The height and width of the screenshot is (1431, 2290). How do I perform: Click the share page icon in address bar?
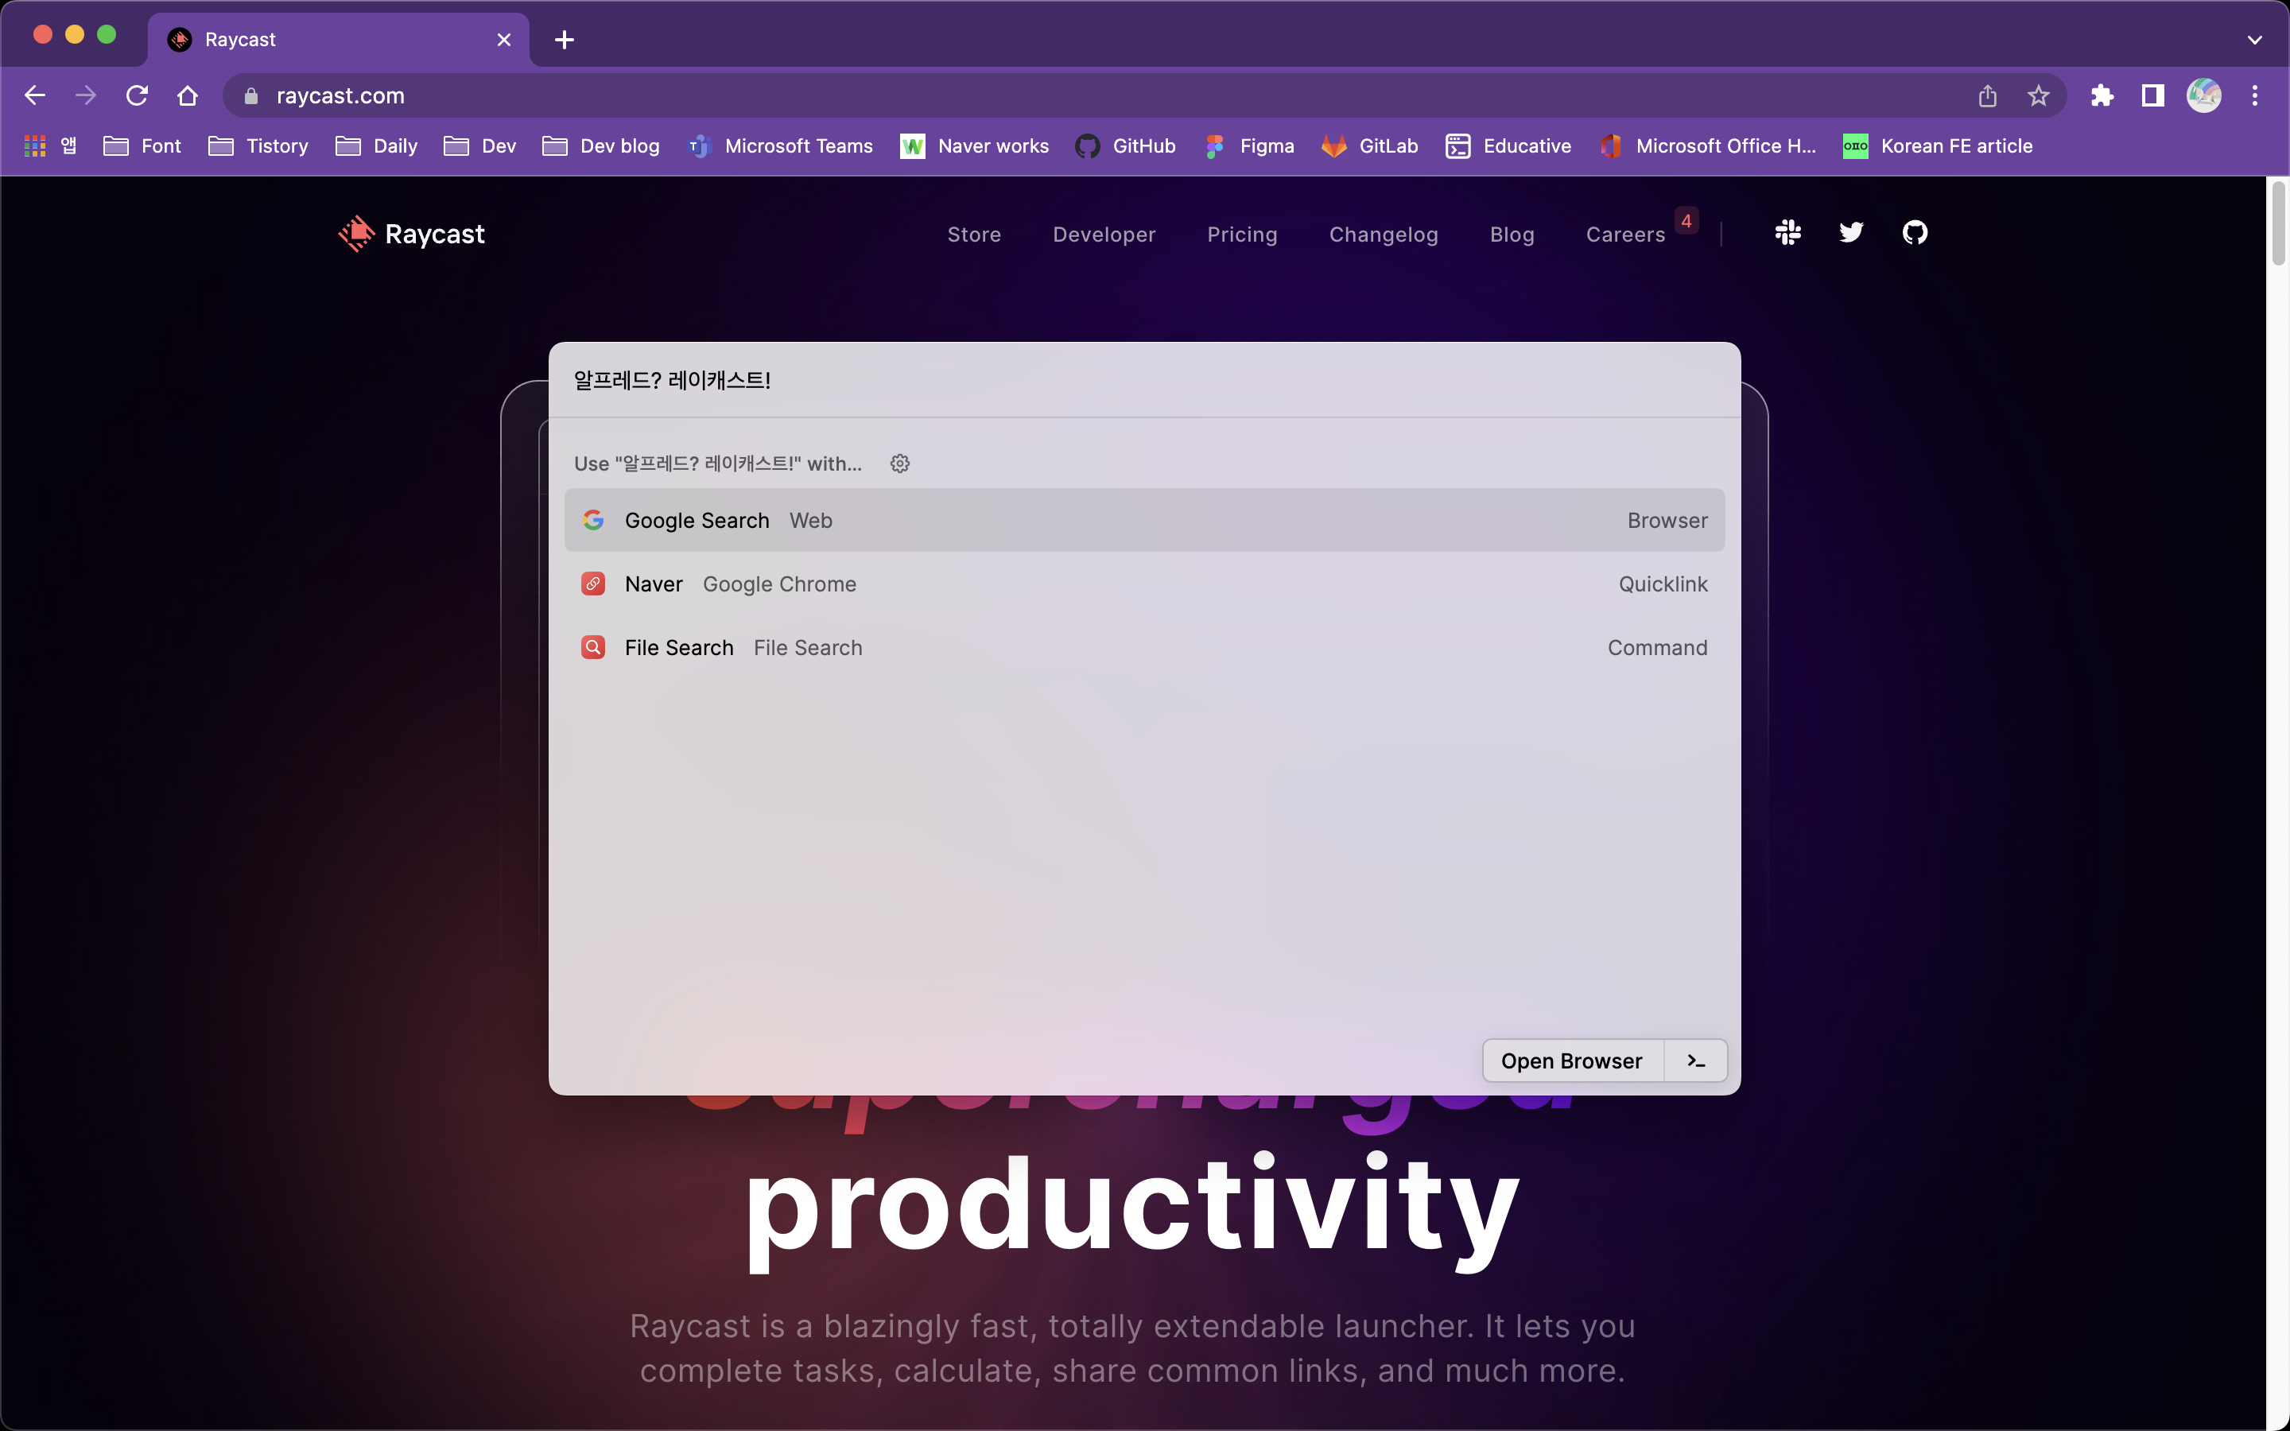point(1987,95)
